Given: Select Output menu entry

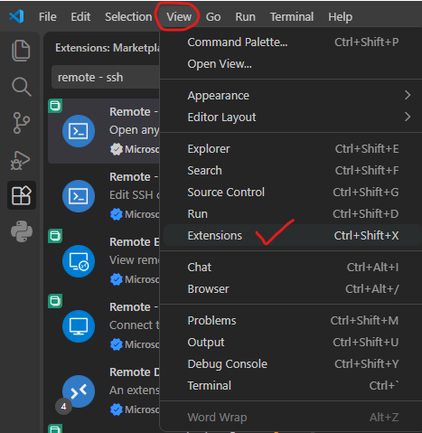Looking at the screenshot, I should [292, 343].
